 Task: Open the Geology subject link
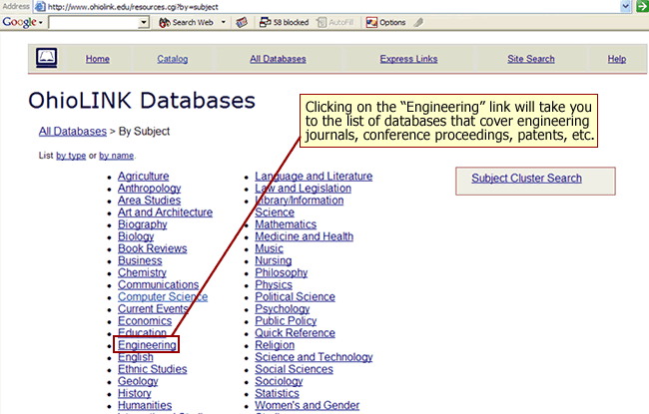pyautogui.click(x=138, y=381)
